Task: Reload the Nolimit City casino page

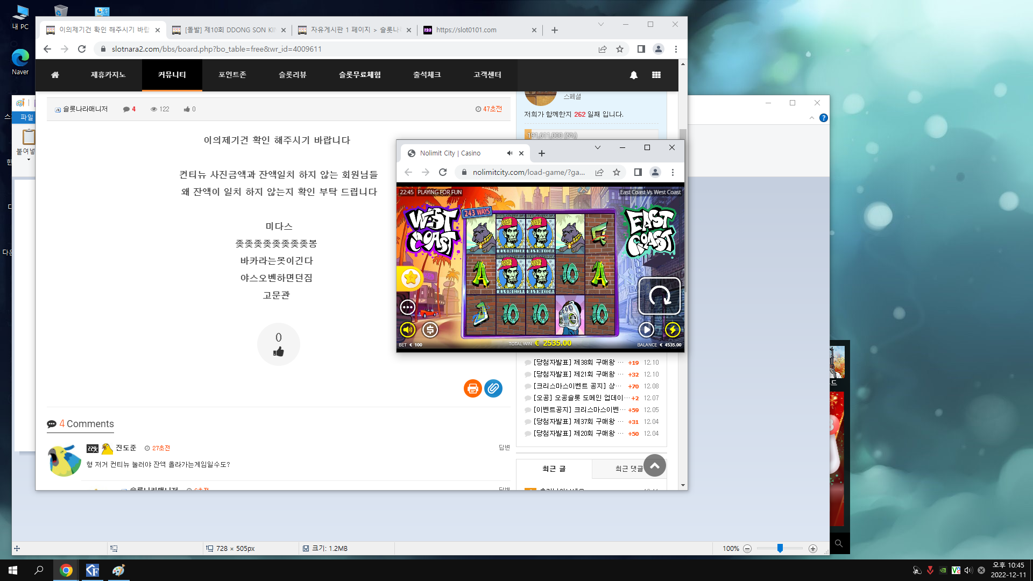Action: tap(443, 172)
